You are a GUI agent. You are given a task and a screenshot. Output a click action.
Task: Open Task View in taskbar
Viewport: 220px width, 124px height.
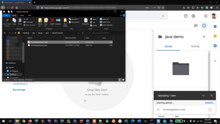coord(10,121)
